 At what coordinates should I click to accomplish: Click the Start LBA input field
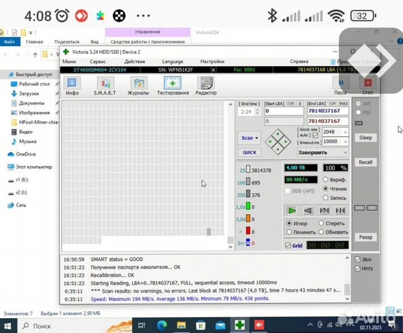[x=284, y=111]
